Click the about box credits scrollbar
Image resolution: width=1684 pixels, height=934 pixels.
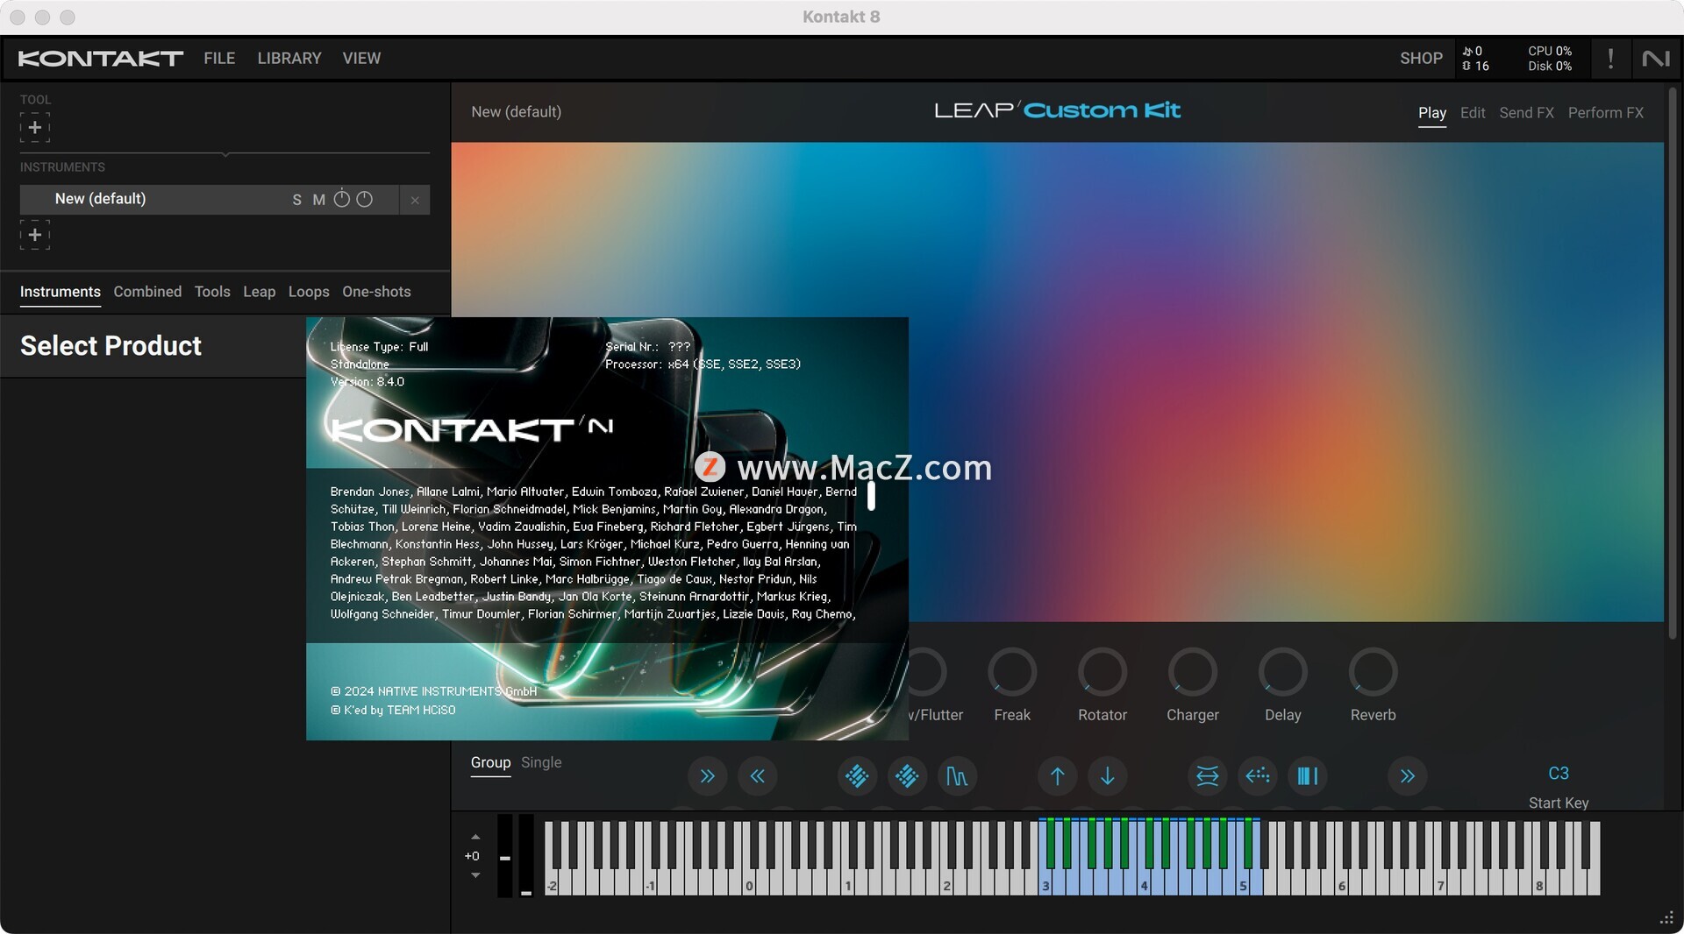871,495
